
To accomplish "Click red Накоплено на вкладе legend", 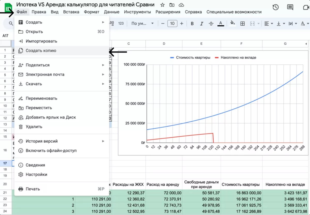I will [235, 57].
